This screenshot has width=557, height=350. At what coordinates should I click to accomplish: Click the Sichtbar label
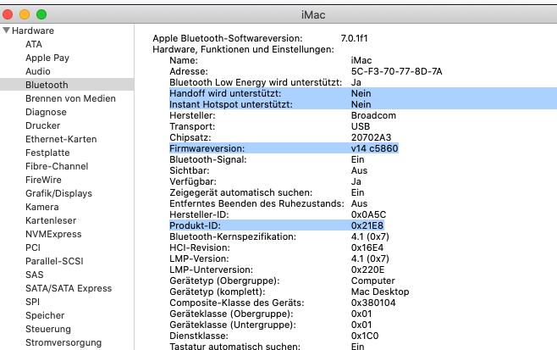[x=190, y=170]
